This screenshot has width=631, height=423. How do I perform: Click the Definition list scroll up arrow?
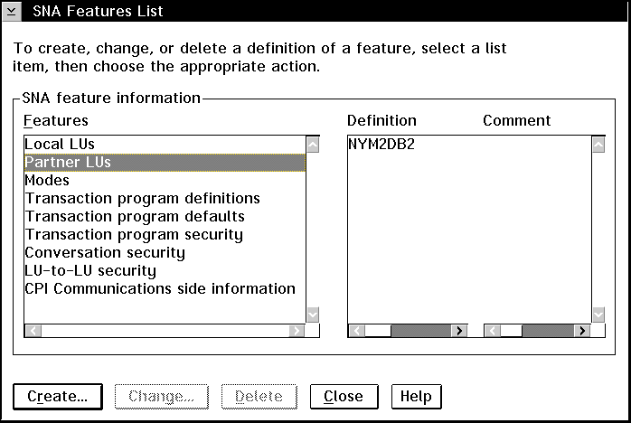[x=598, y=145]
